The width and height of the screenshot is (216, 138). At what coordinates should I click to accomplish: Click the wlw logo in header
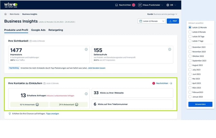pos(11,5)
